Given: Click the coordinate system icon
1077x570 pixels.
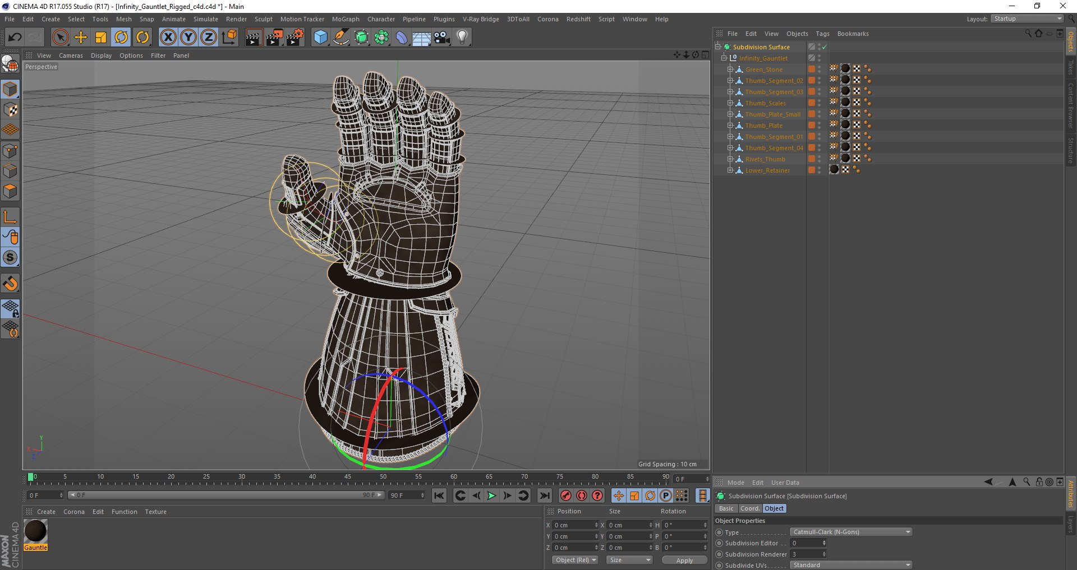Looking at the screenshot, I should [229, 38].
